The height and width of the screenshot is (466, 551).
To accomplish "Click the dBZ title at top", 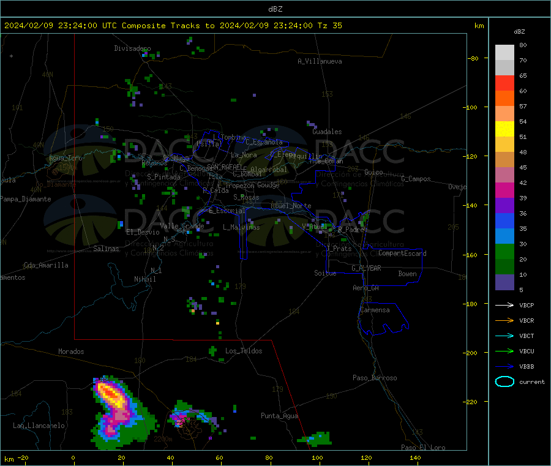I will point(275,9).
